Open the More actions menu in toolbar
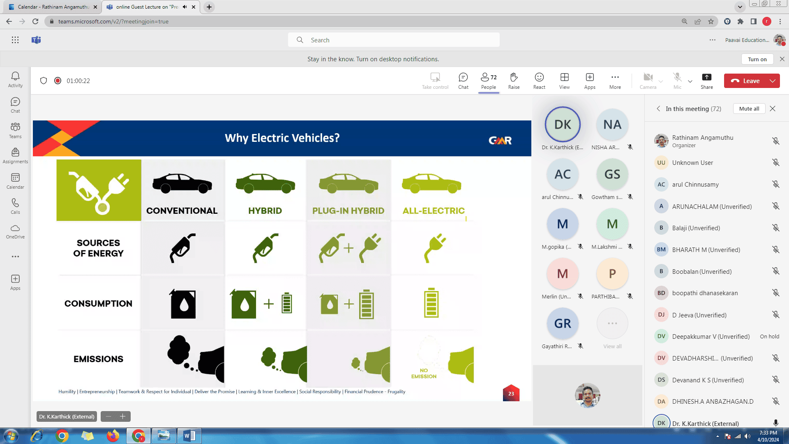Image resolution: width=789 pixels, height=444 pixels. tap(615, 81)
